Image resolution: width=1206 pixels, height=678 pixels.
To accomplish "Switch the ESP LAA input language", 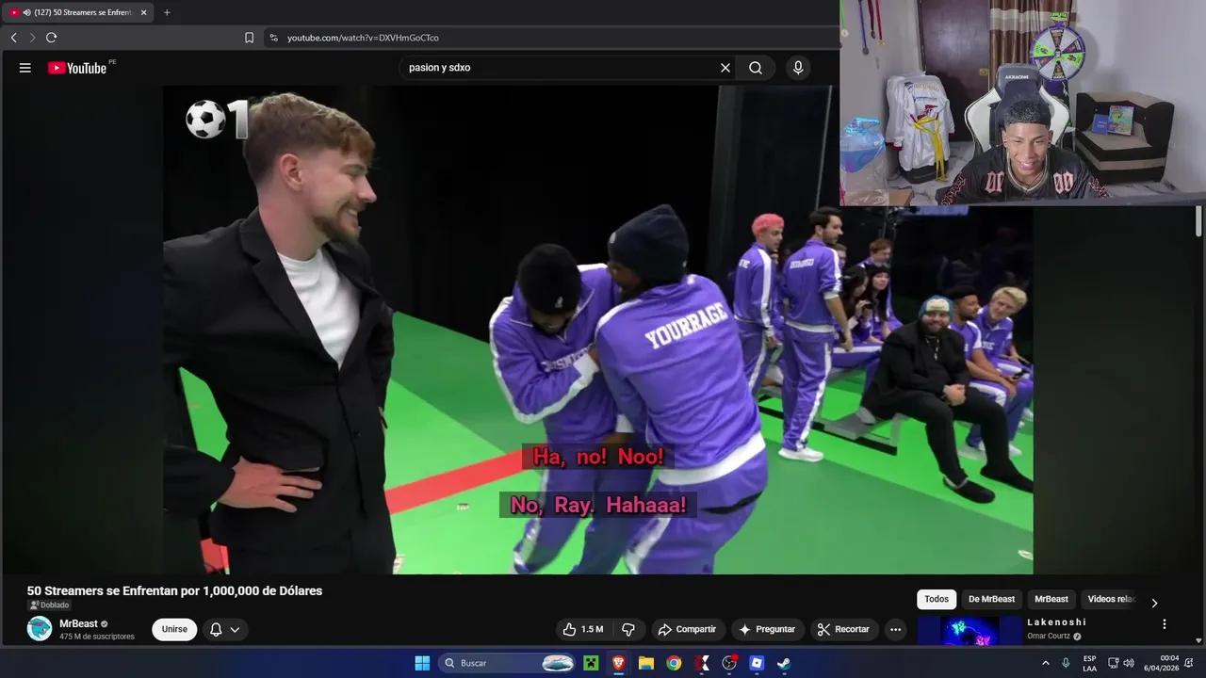I will tap(1089, 663).
